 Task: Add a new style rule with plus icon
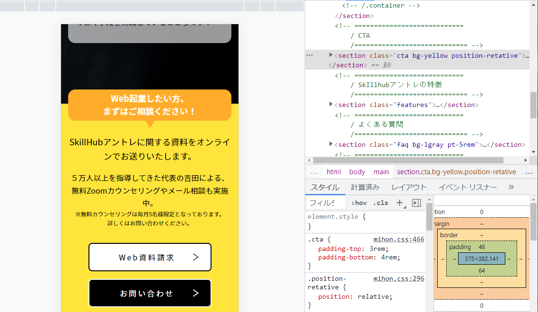(x=400, y=203)
